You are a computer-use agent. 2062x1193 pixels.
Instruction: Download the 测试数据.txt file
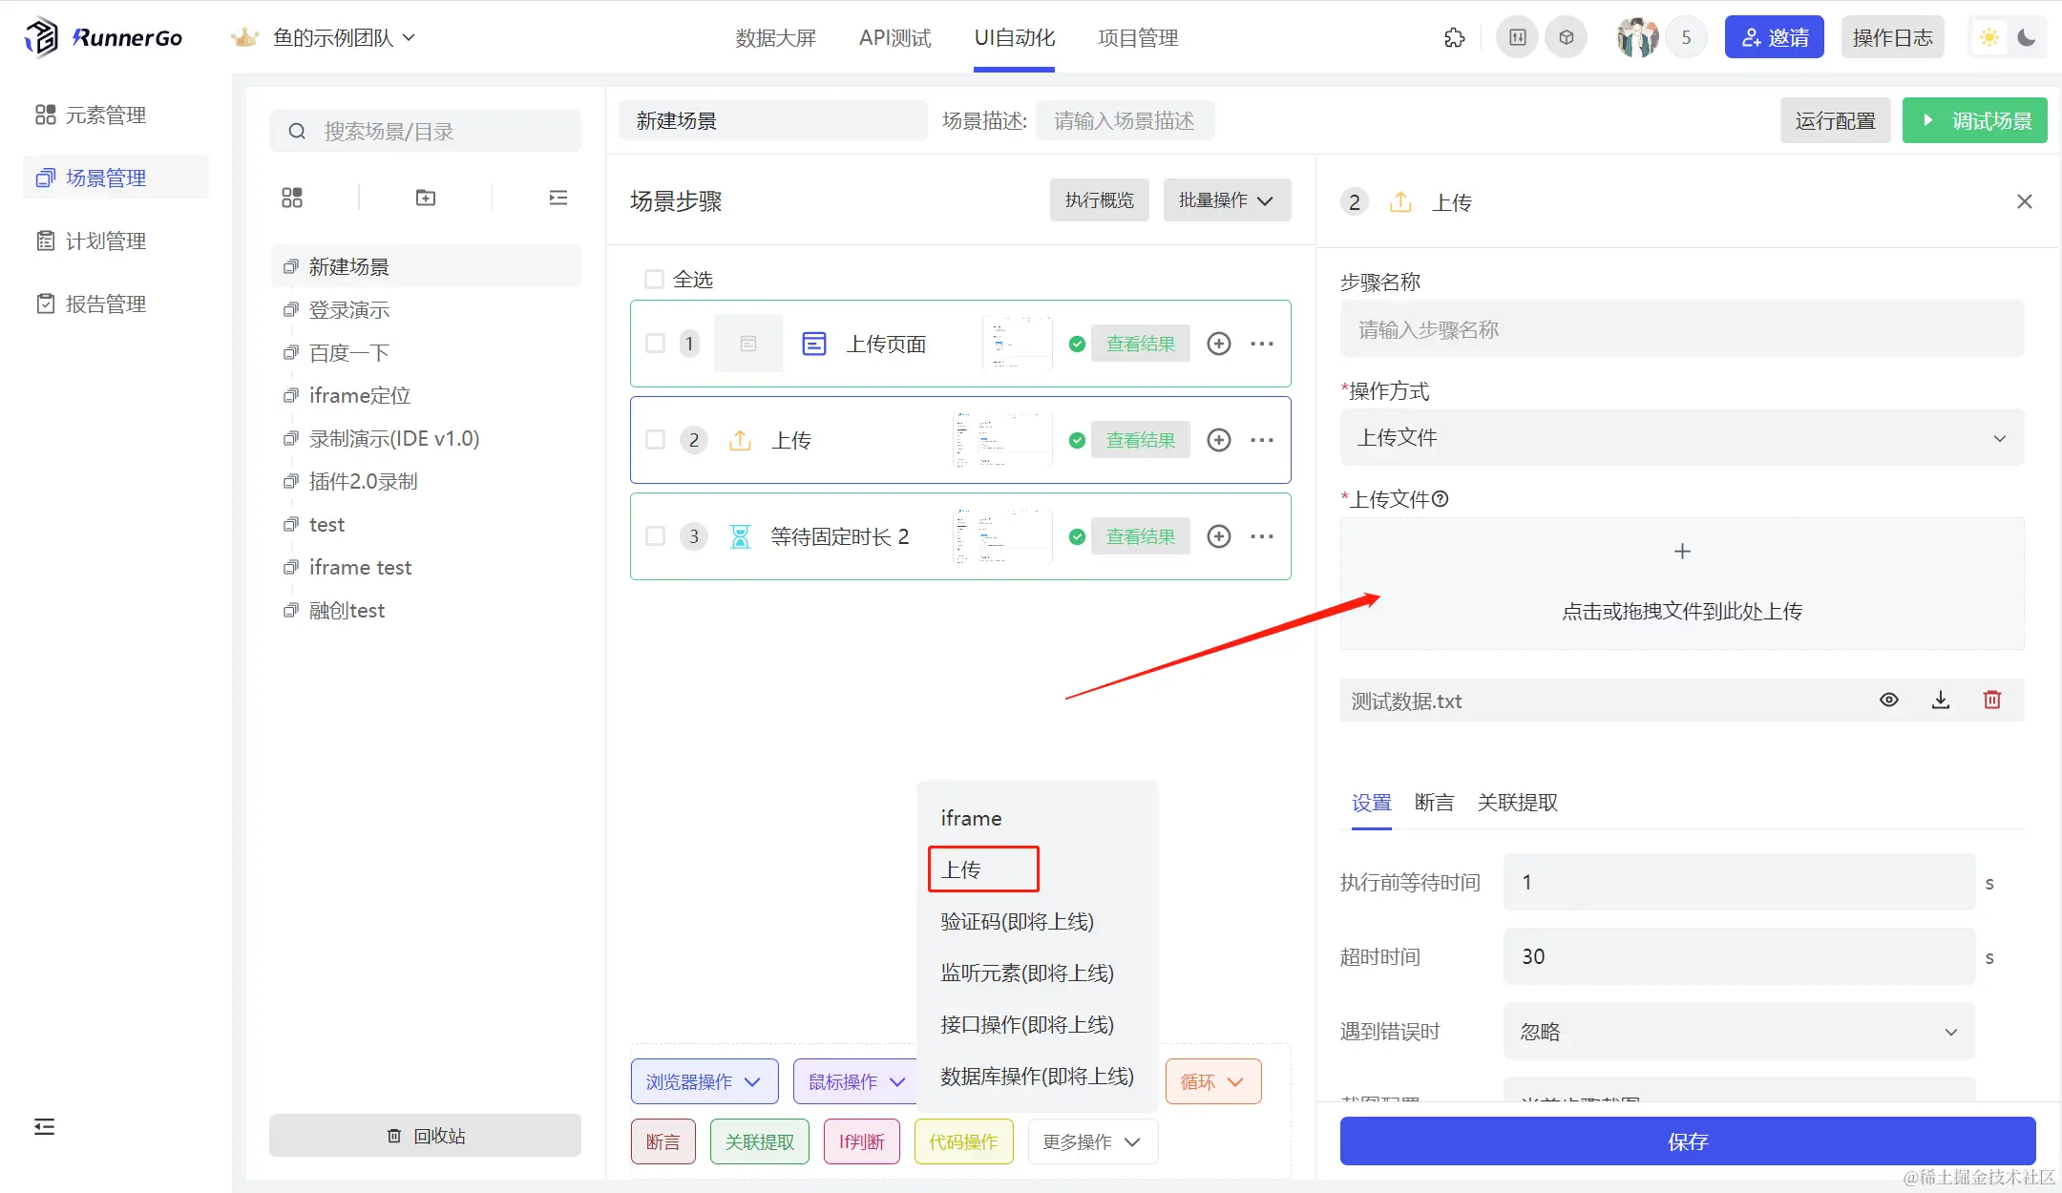click(1940, 700)
